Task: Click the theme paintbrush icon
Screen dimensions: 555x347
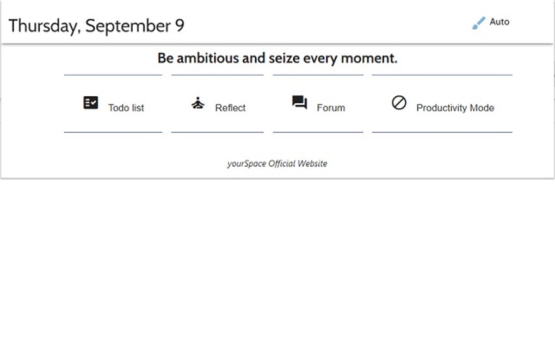Action: [478, 23]
